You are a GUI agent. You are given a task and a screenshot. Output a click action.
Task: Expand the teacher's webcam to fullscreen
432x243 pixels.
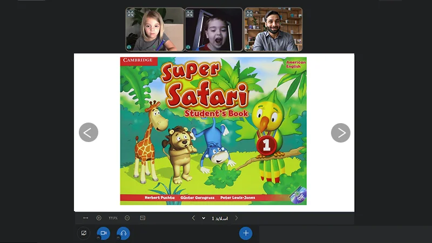[x=249, y=13]
